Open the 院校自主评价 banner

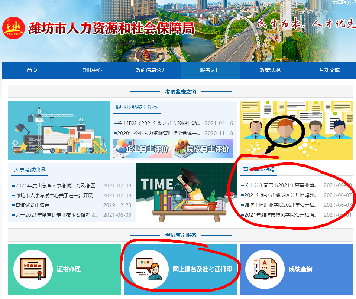click(x=203, y=149)
